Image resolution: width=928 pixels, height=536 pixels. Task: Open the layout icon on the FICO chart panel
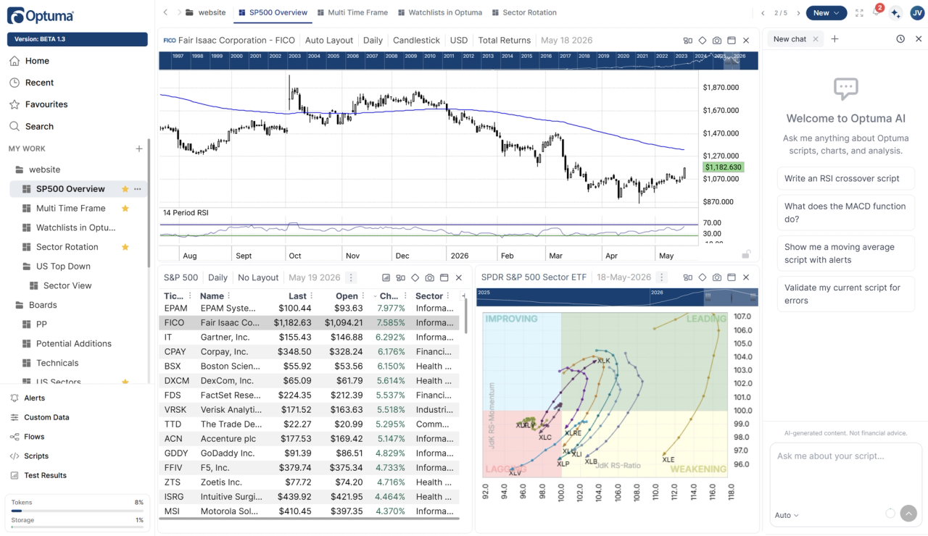687,41
